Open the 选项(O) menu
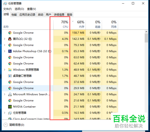Image resolution: width=150 pixels, height=132 pixels. [x=19, y=9]
